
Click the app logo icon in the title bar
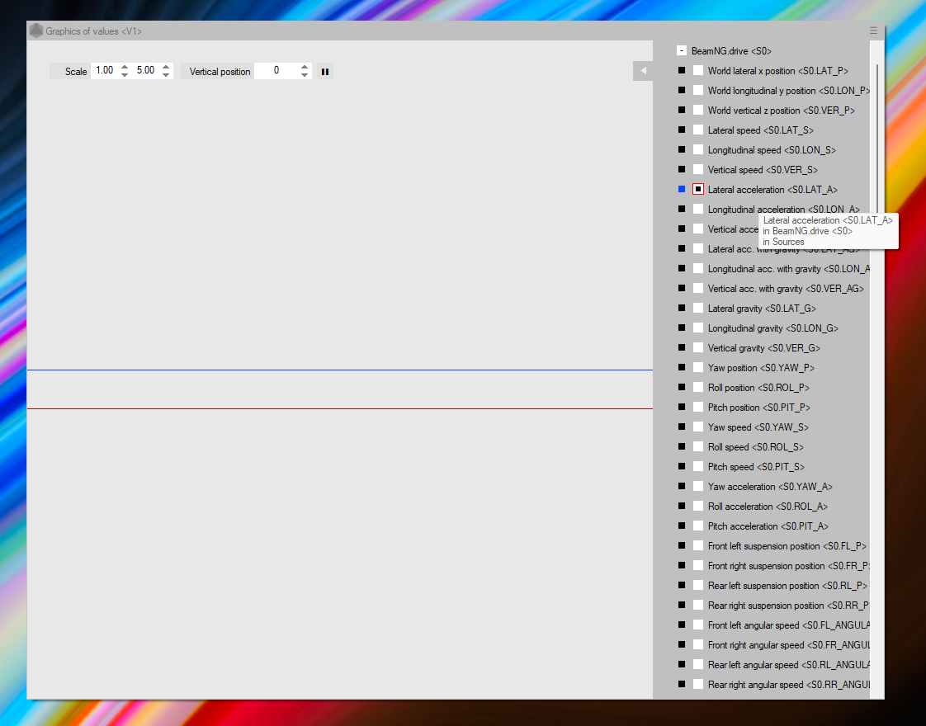pos(36,31)
